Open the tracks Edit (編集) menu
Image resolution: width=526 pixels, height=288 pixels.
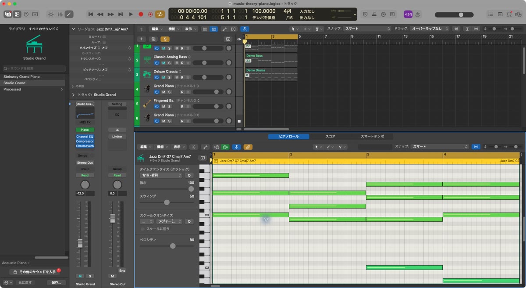156,29
